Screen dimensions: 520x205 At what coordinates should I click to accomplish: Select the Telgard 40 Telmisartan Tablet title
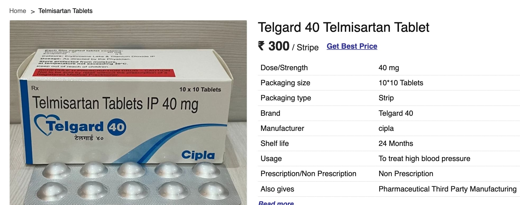[344, 27]
